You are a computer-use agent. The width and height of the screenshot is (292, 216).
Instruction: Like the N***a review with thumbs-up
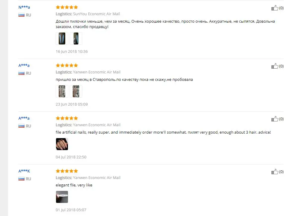pyautogui.click(x=275, y=8)
